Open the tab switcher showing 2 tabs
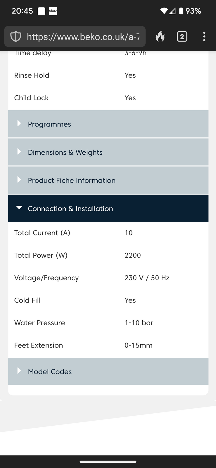 coord(182,37)
